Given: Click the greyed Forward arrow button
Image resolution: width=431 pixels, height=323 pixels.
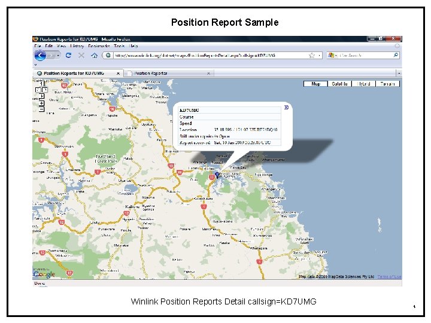Looking at the screenshot, I should (51, 56).
